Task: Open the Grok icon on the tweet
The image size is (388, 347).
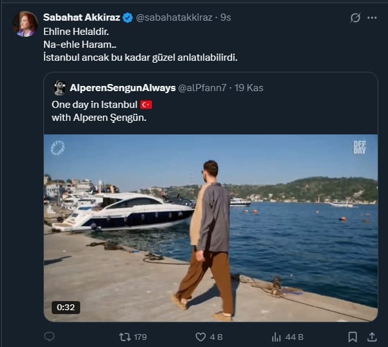Action: (354, 17)
